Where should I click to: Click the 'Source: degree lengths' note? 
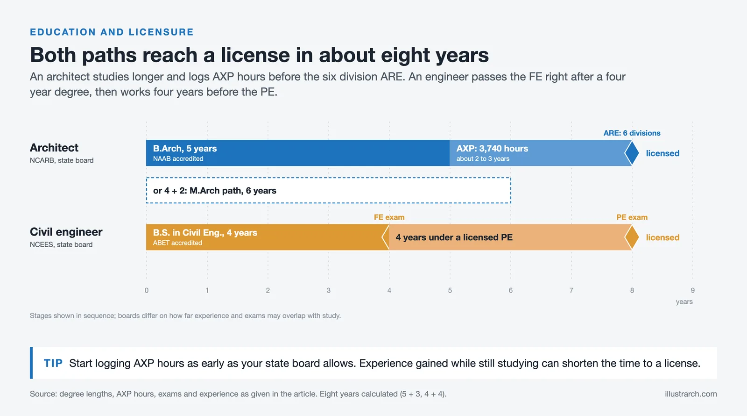[x=238, y=394]
